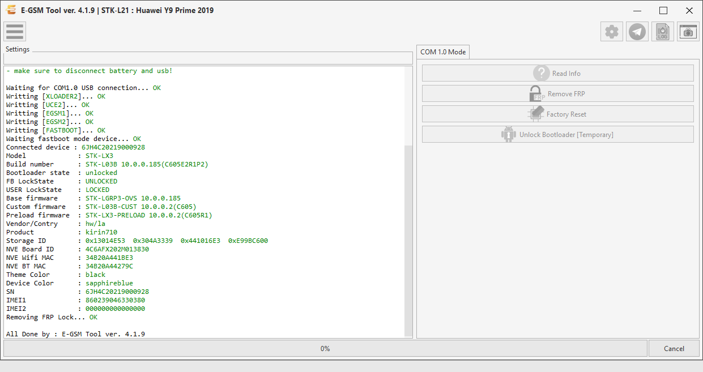Click the SN row serial number in the log
The height and width of the screenshot is (372, 703).
(x=117, y=292)
